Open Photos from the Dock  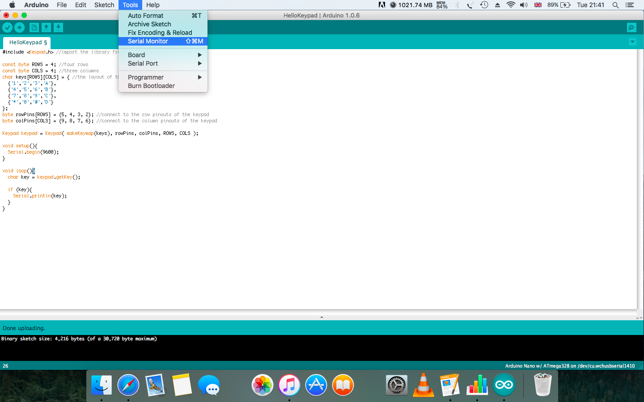[x=263, y=385]
